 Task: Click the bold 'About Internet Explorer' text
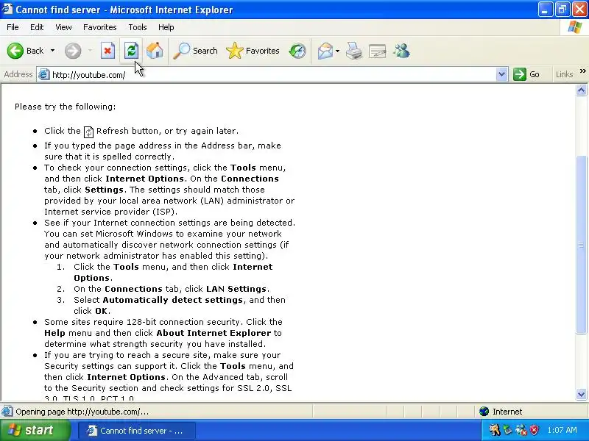point(214,333)
